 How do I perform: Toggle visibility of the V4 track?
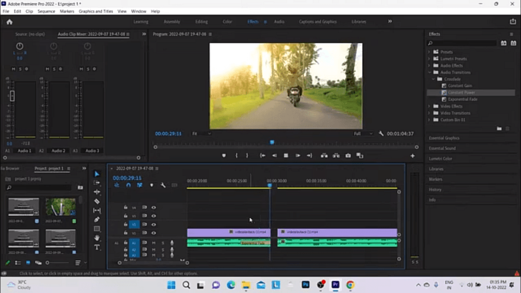pos(154,208)
